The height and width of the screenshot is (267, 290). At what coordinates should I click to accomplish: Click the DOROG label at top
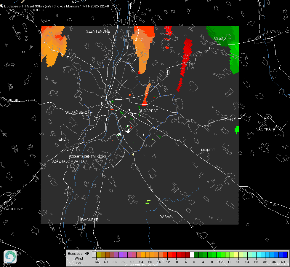tap(39, 10)
